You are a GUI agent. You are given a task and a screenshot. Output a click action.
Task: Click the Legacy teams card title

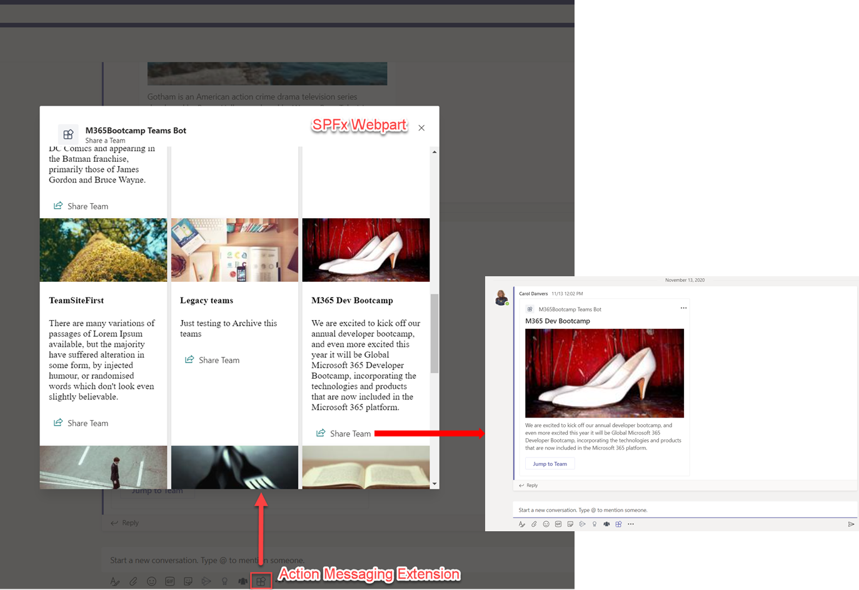[206, 301]
